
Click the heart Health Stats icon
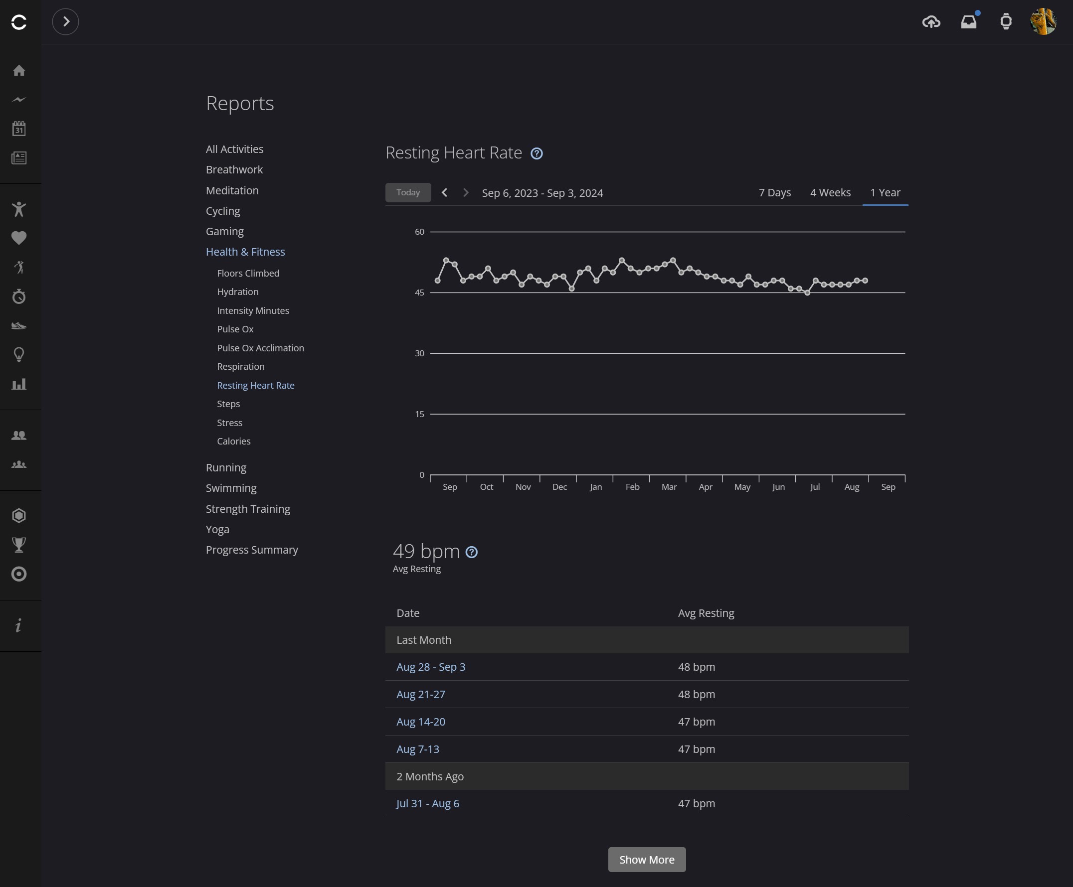pos(19,238)
